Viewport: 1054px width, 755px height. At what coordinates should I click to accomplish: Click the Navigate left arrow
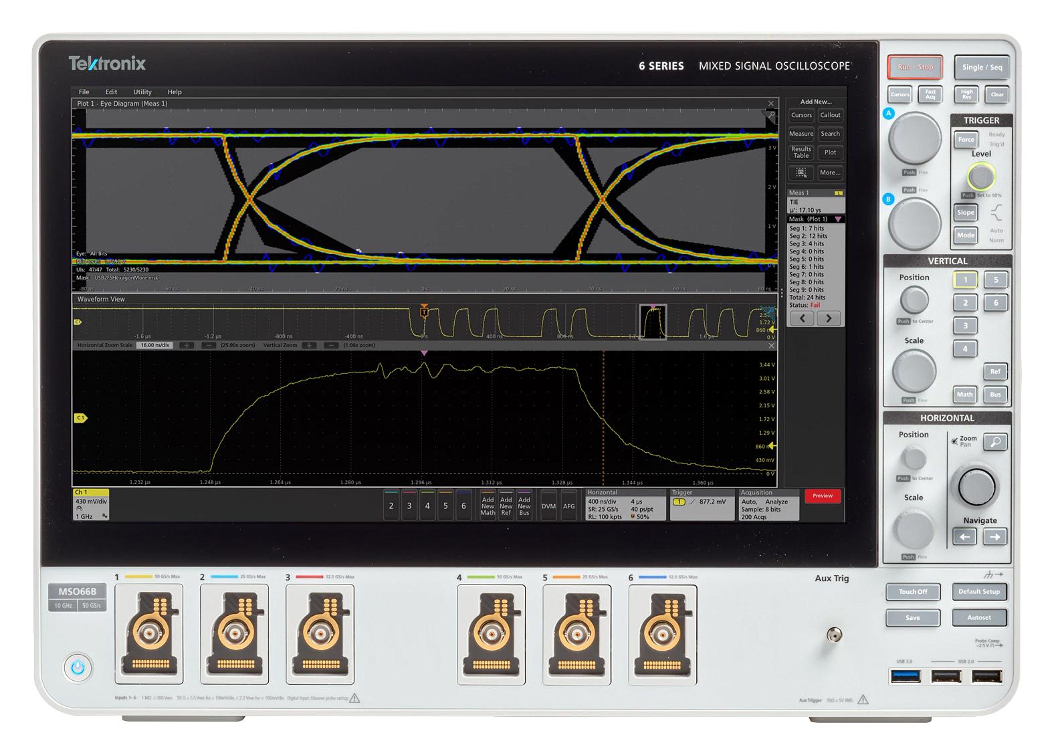pos(964,536)
